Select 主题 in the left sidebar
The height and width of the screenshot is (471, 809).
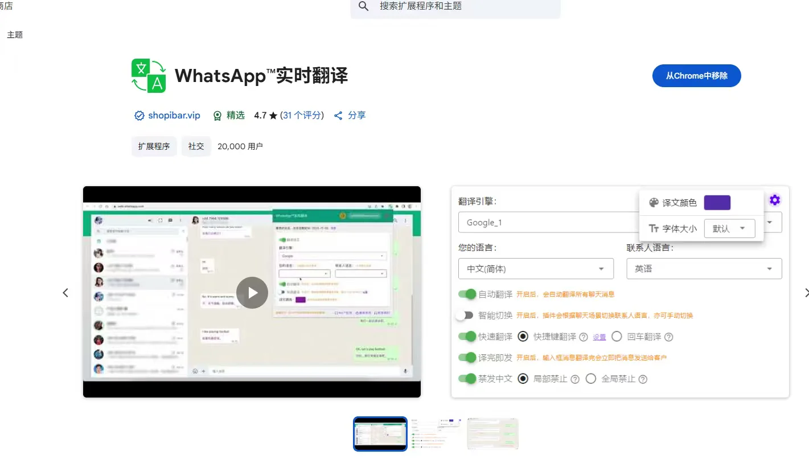(14, 34)
